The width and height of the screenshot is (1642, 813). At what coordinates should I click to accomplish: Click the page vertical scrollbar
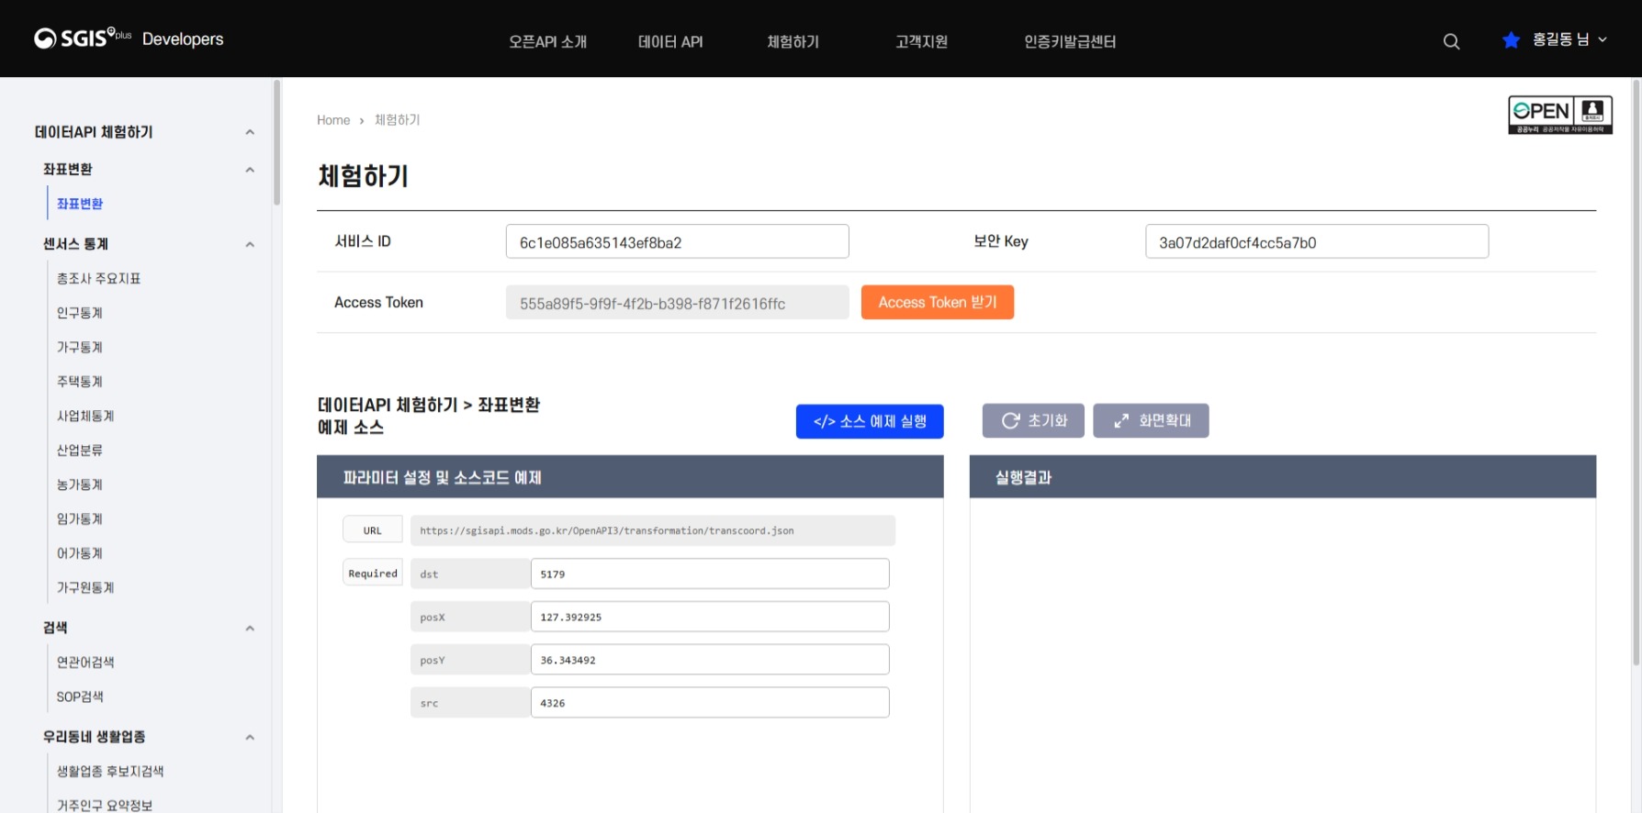tap(1636, 372)
